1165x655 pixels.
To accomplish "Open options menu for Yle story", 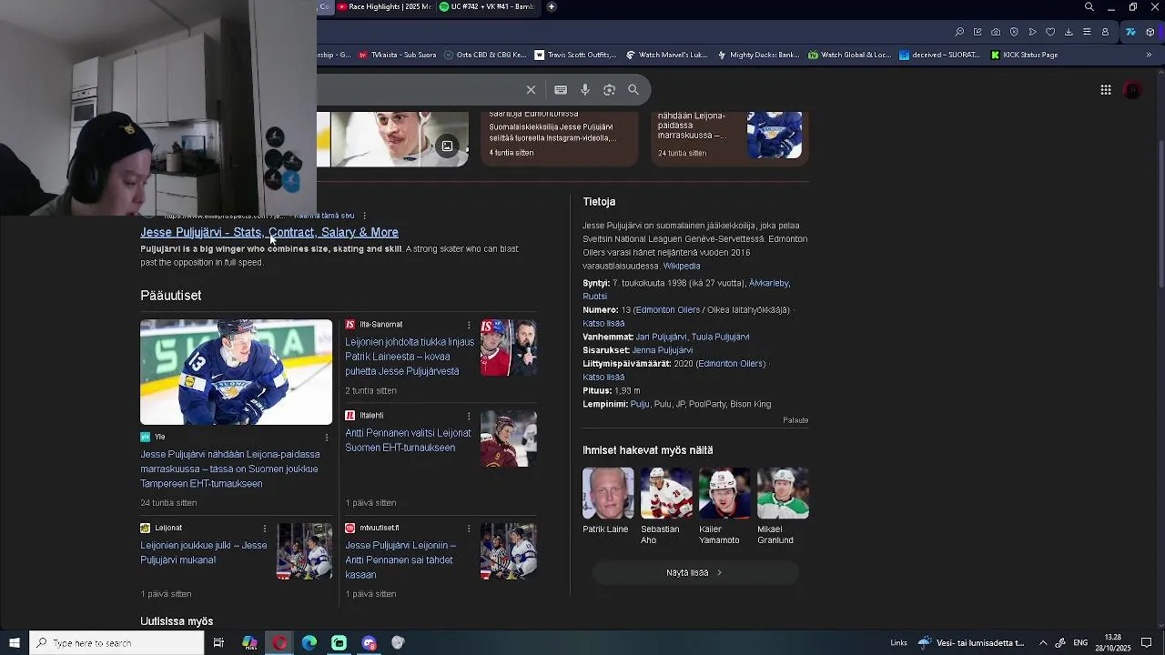I will 327,438.
